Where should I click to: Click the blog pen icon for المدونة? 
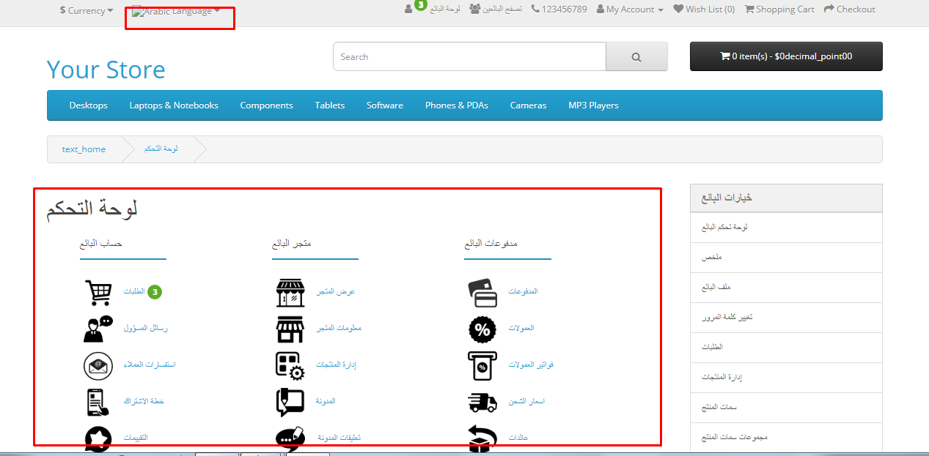click(x=290, y=402)
